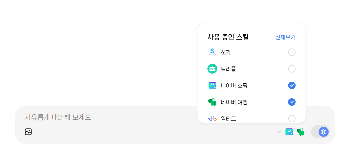Click the 쏘카 skill icon
The width and height of the screenshot is (343, 147).
tap(212, 52)
